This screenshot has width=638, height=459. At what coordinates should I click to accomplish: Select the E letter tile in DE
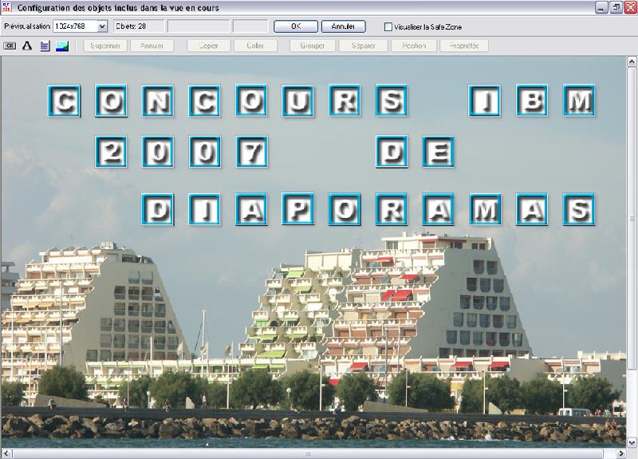tap(438, 152)
